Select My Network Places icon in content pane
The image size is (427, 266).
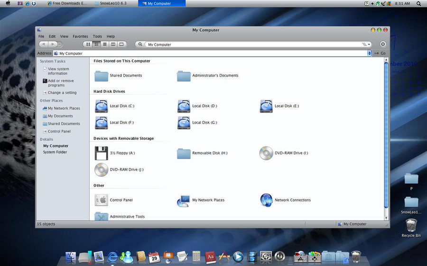point(184,201)
